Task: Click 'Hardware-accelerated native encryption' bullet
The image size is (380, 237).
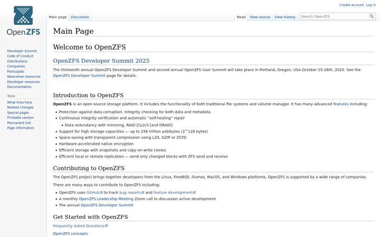Action: pyautogui.click(x=96, y=144)
